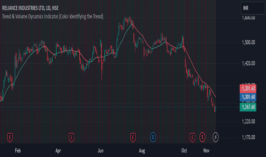This screenshot has width=266, height=157.
Task: Click the 1,420.00 price axis label
Action: [x=248, y=63]
